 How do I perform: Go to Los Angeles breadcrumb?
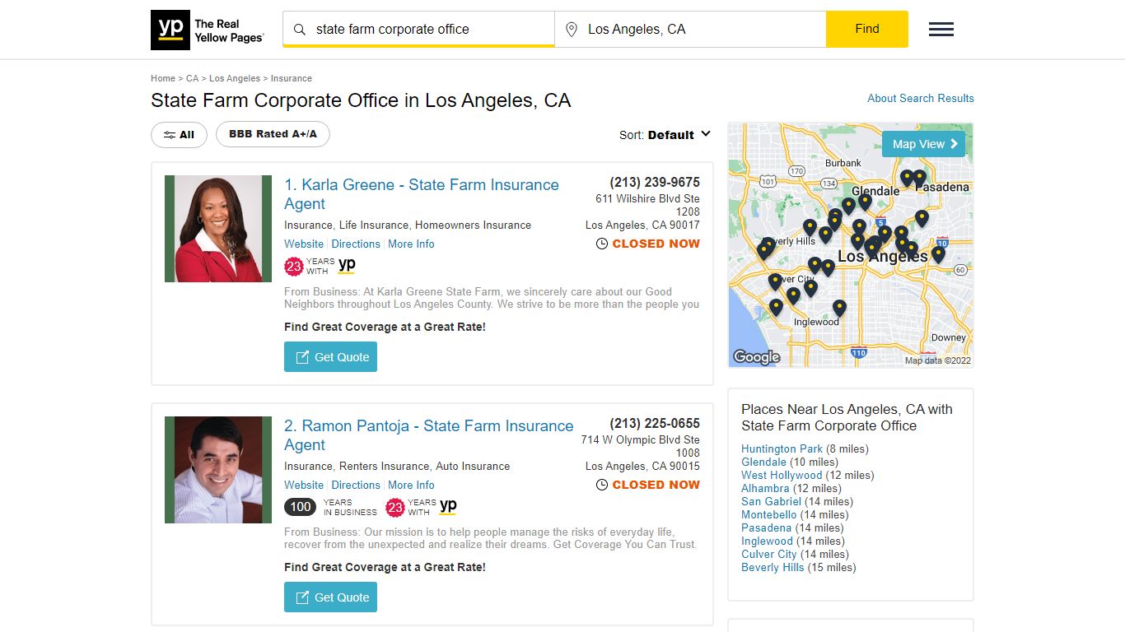(x=235, y=78)
